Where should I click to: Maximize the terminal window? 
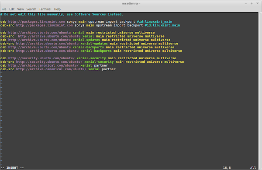(252, 3)
